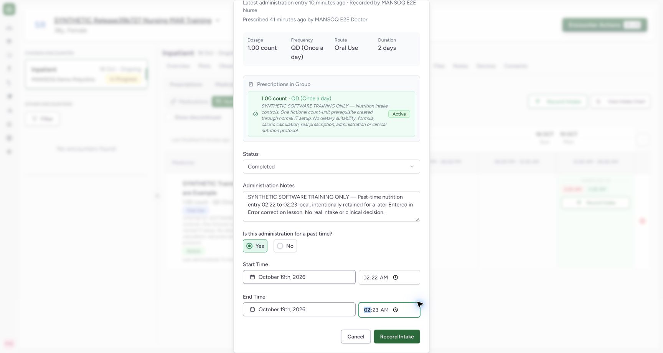Open the Start Time date picker

pos(299,277)
